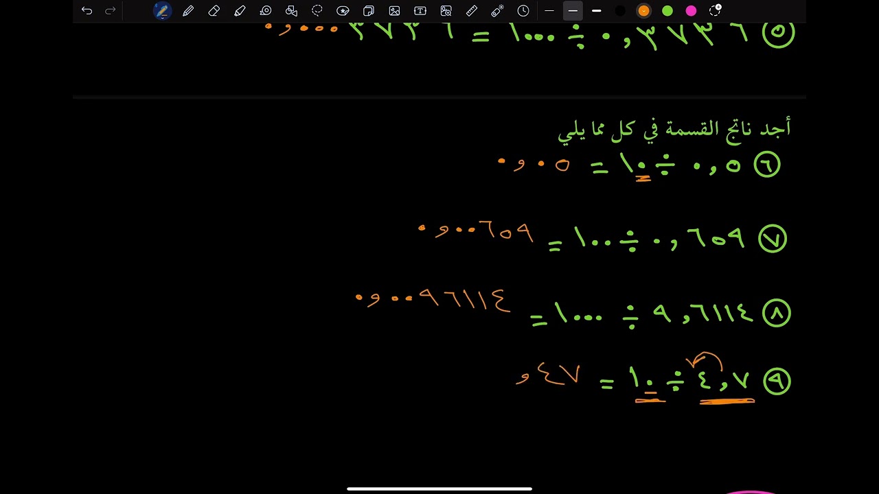Select the highlighted pen tool

(162, 10)
